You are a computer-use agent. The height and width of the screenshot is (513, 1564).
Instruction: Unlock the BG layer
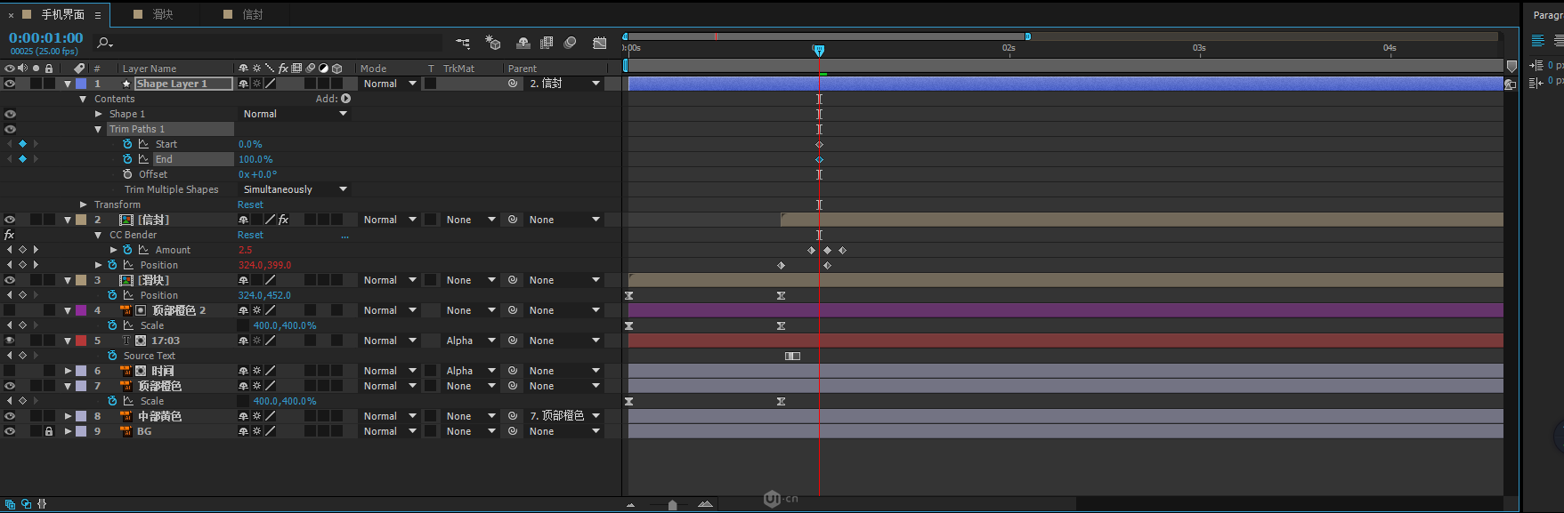(49, 431)
